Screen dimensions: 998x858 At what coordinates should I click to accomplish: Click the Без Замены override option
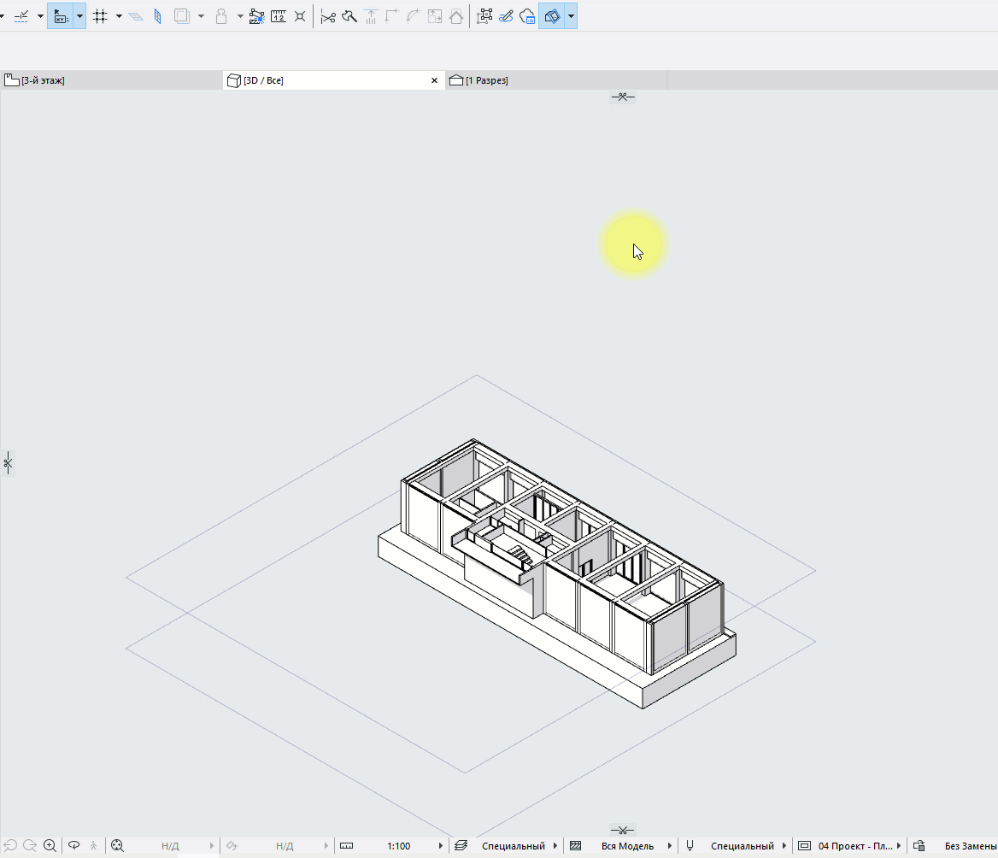(971, 846)
